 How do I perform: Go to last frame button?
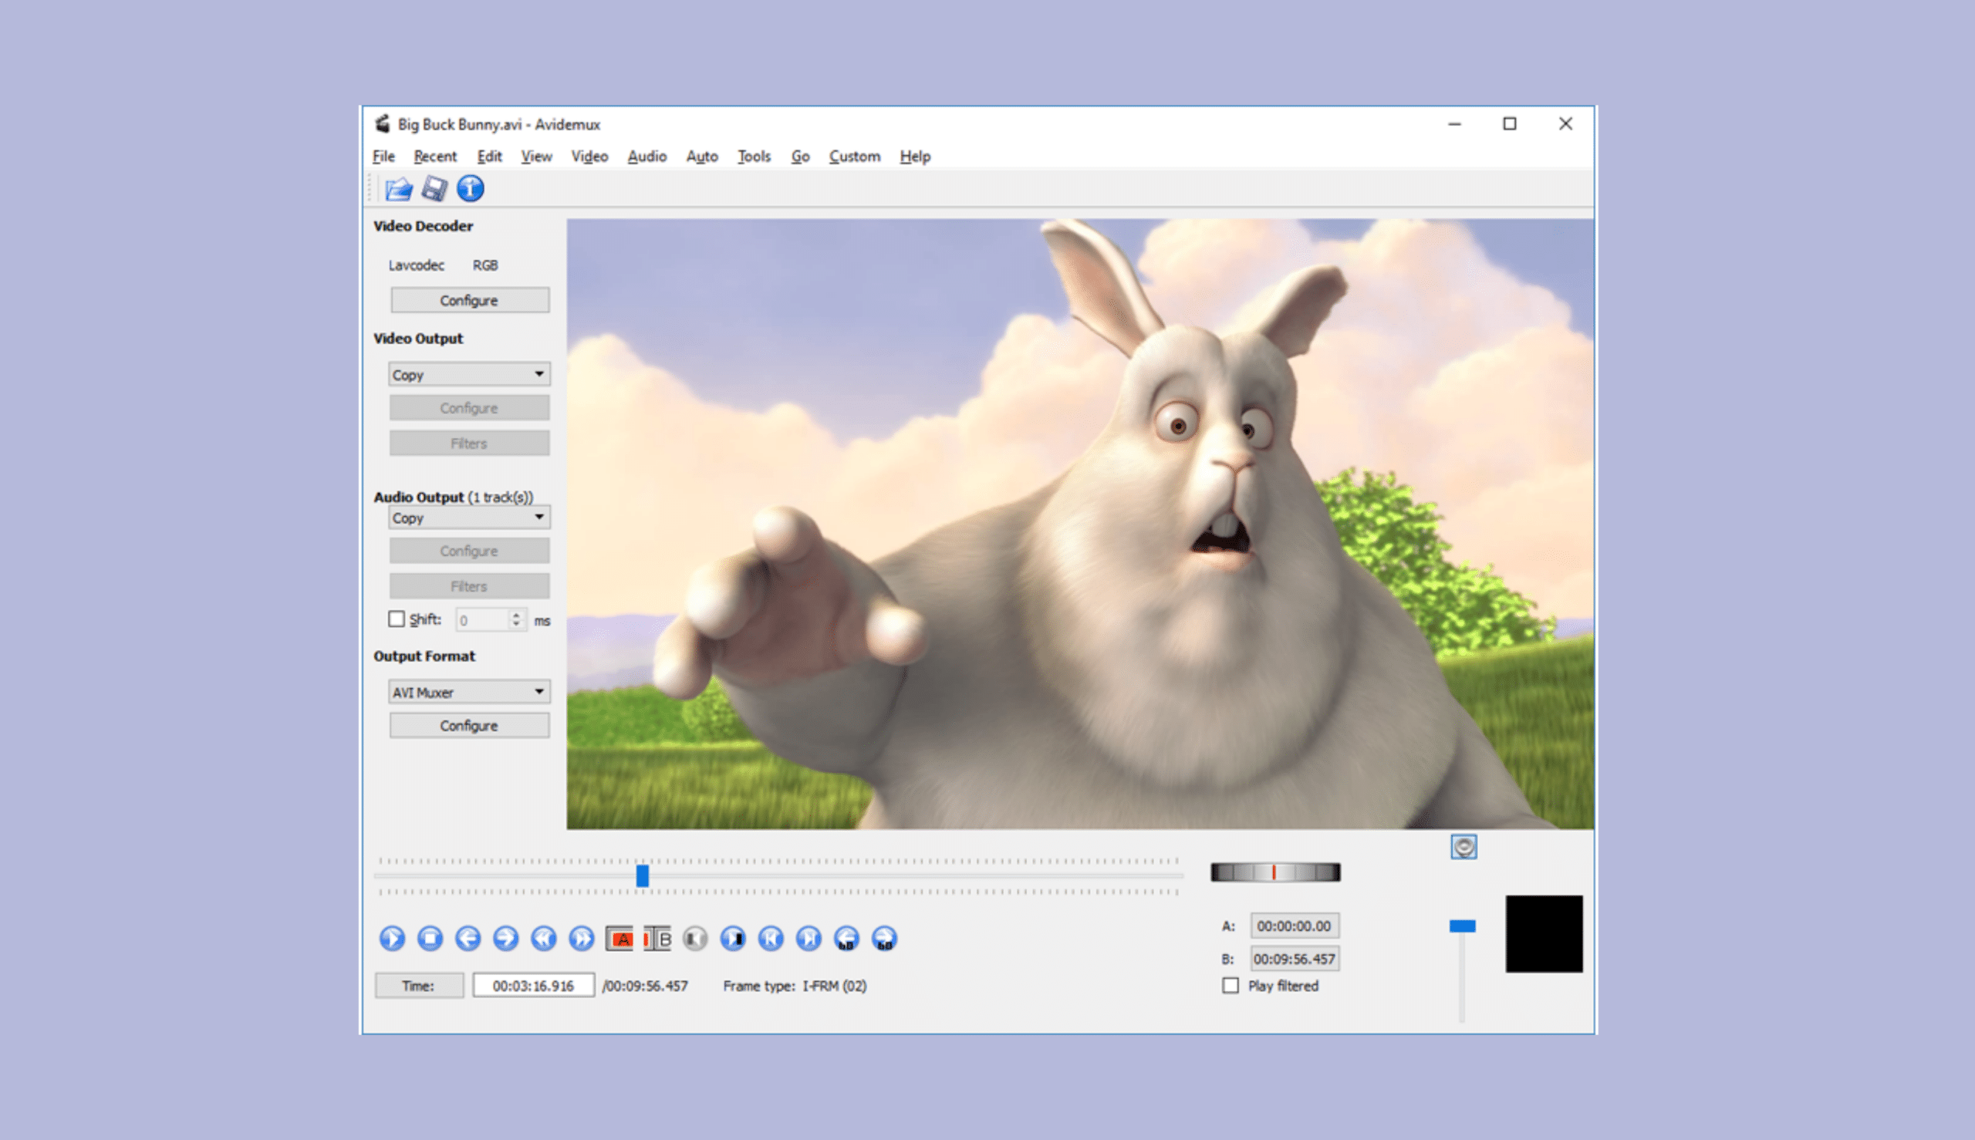click(x=809, y=938)
